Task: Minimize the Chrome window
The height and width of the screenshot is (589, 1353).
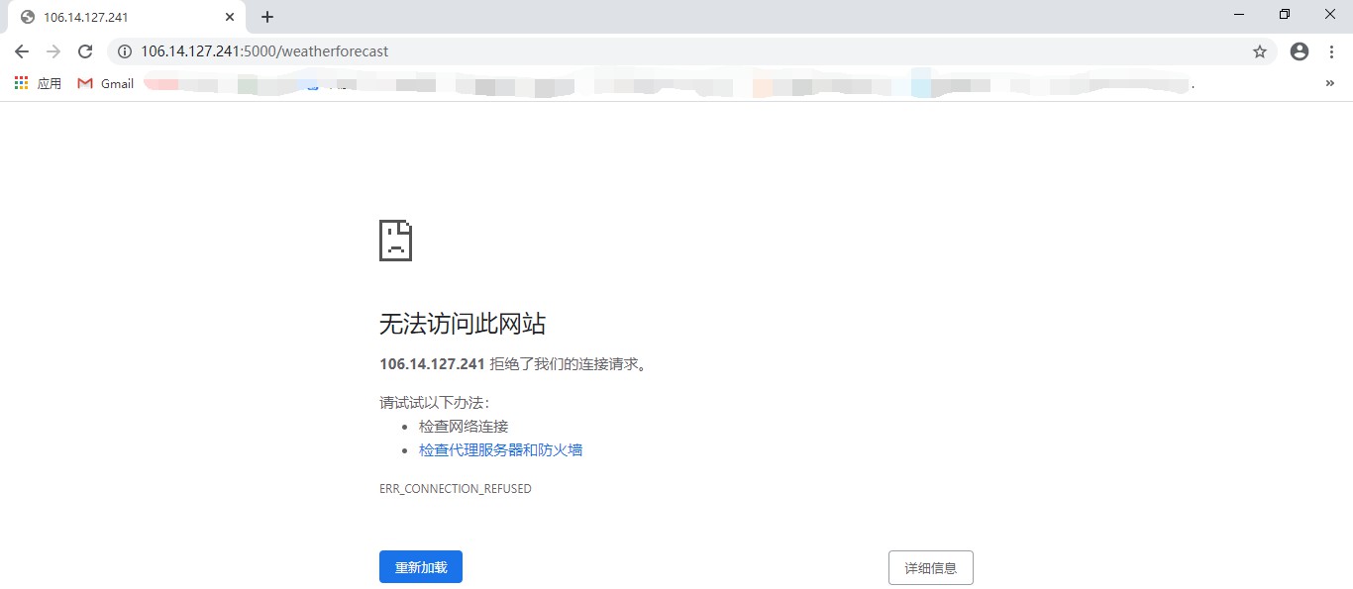Action: (x=1239, y=14)
